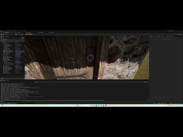Close the Output Log tab
This screenshot has height=137, width=183.
click(x=8, y=80)
